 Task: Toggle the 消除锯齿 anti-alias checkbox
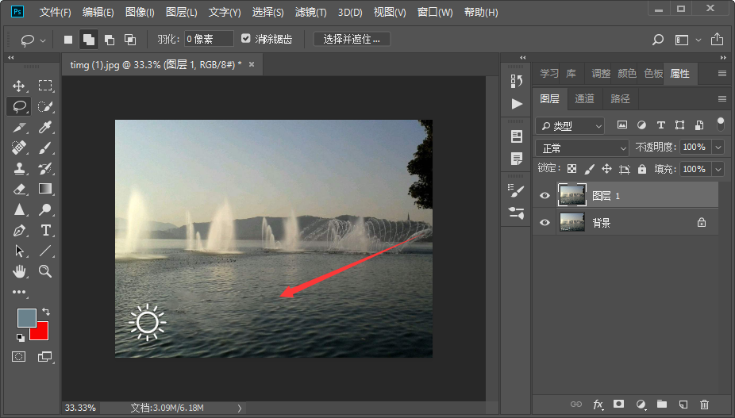coord(246,39)
